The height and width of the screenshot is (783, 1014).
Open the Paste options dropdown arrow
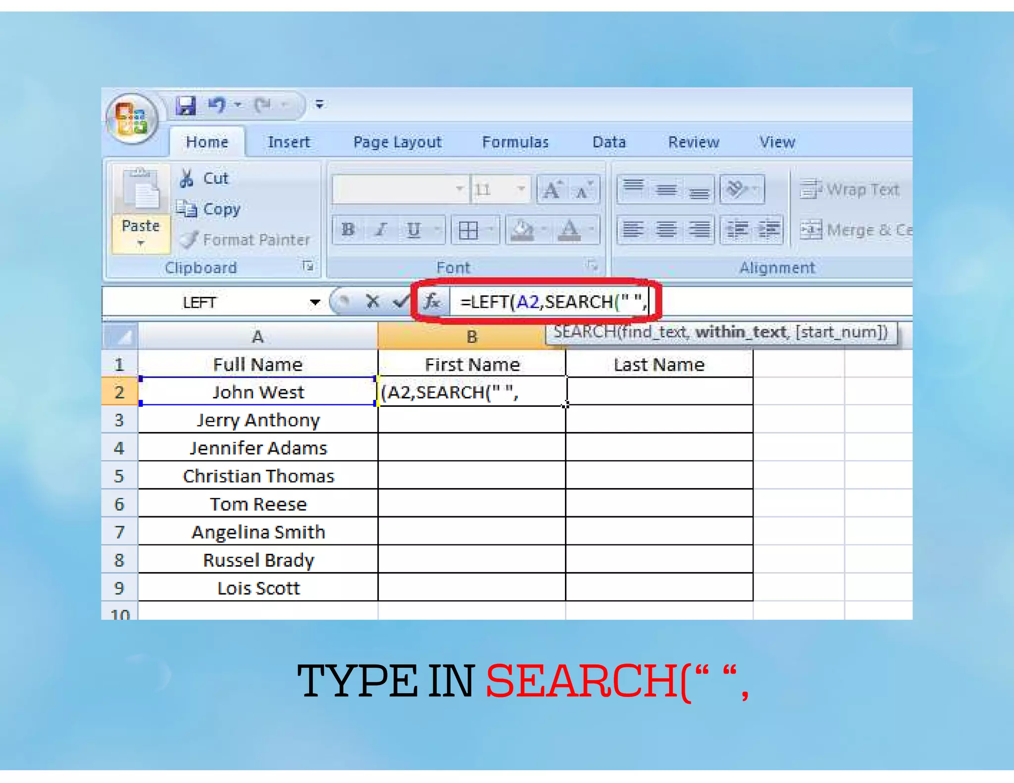tap(141, 243)
